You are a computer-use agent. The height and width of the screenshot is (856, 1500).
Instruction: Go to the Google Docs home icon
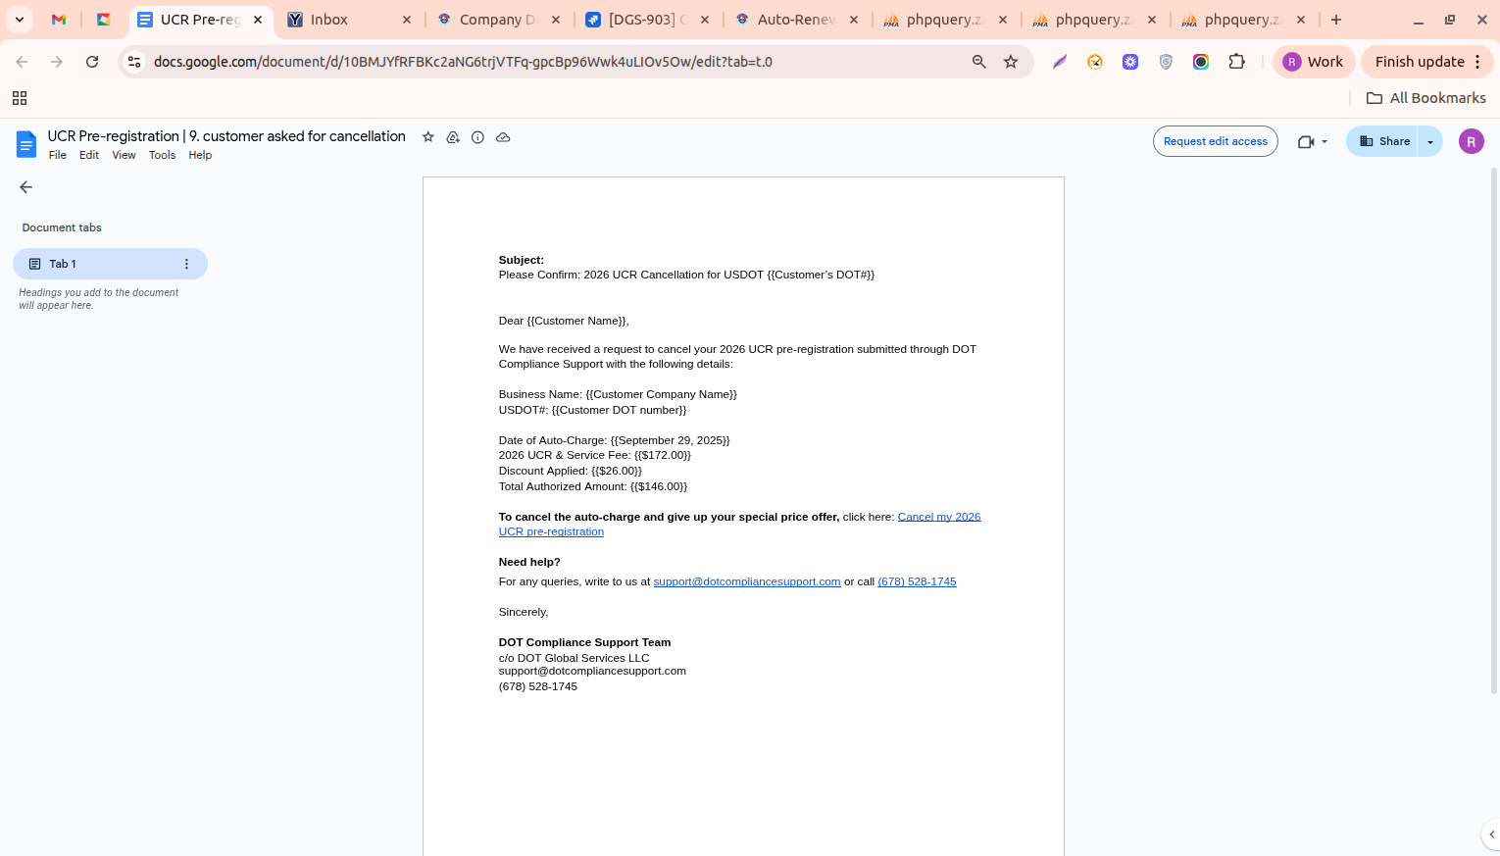tap(26, 144)
